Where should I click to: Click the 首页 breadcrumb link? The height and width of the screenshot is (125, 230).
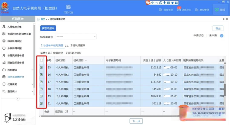tap(43, 19)
